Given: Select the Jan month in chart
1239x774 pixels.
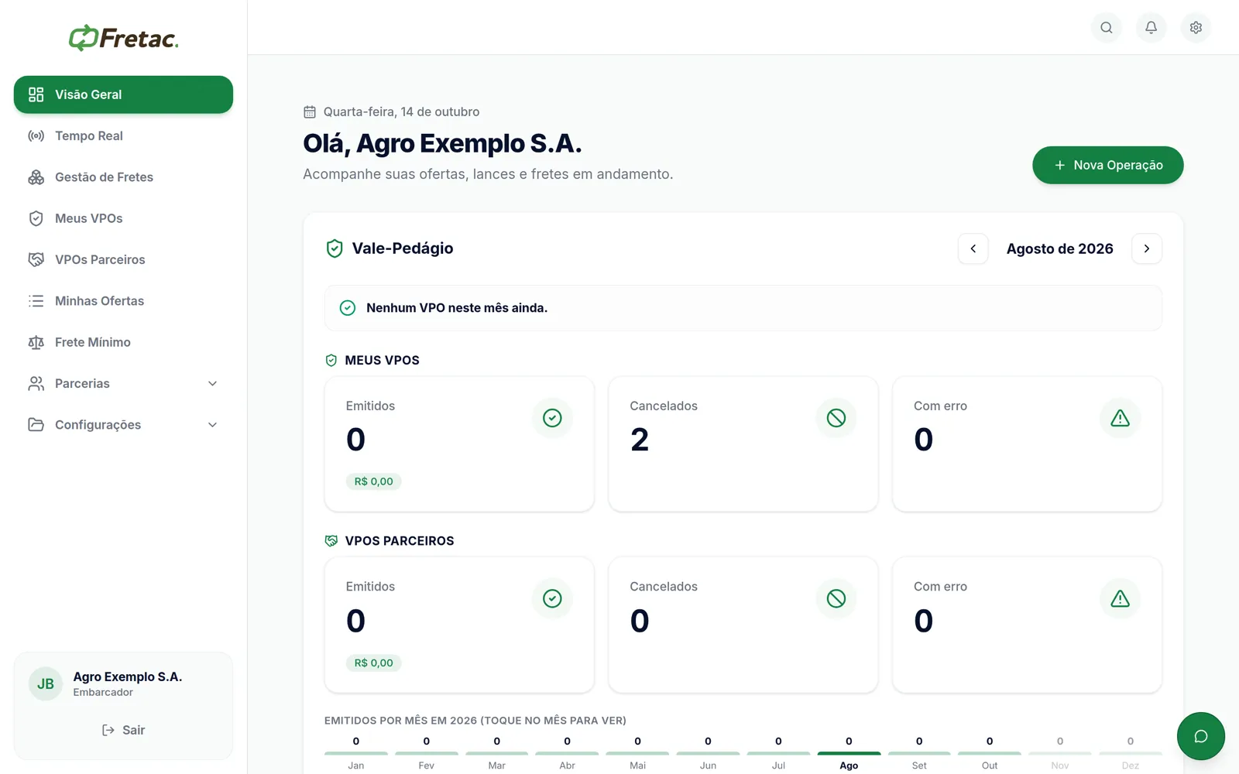Looking at the screenshot, I should 356,753.
